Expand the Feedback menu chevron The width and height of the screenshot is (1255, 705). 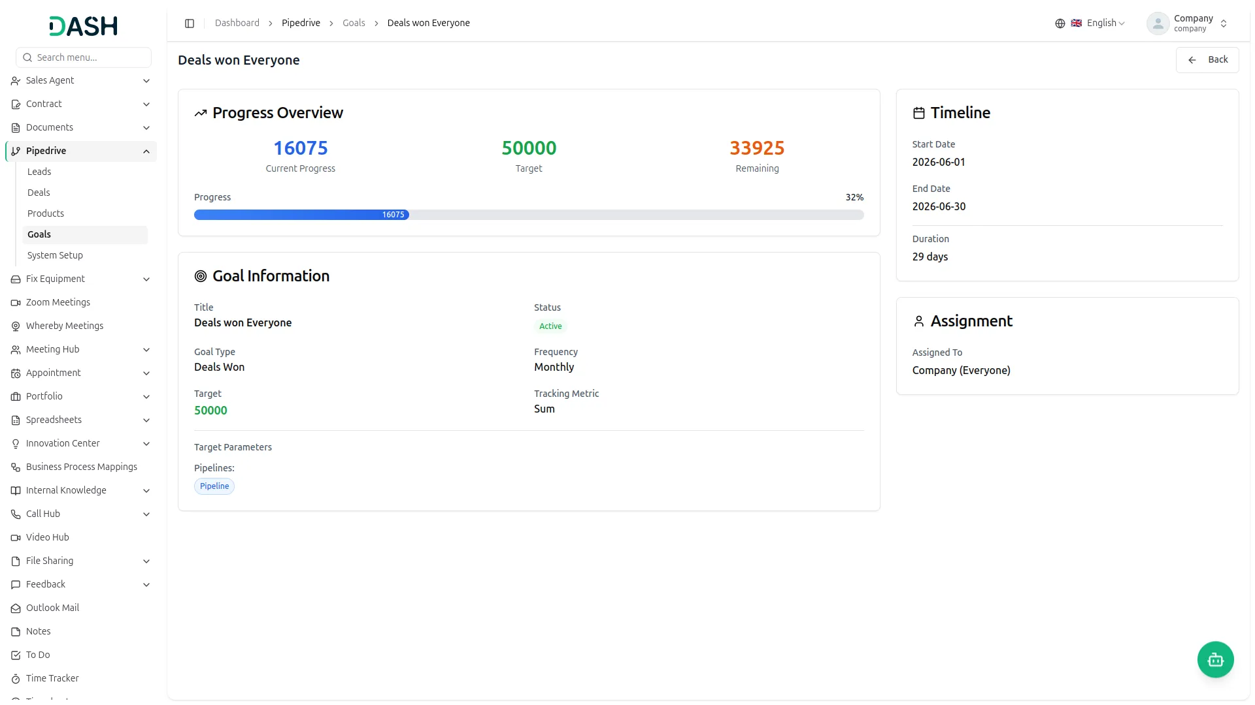pos(146,585)
